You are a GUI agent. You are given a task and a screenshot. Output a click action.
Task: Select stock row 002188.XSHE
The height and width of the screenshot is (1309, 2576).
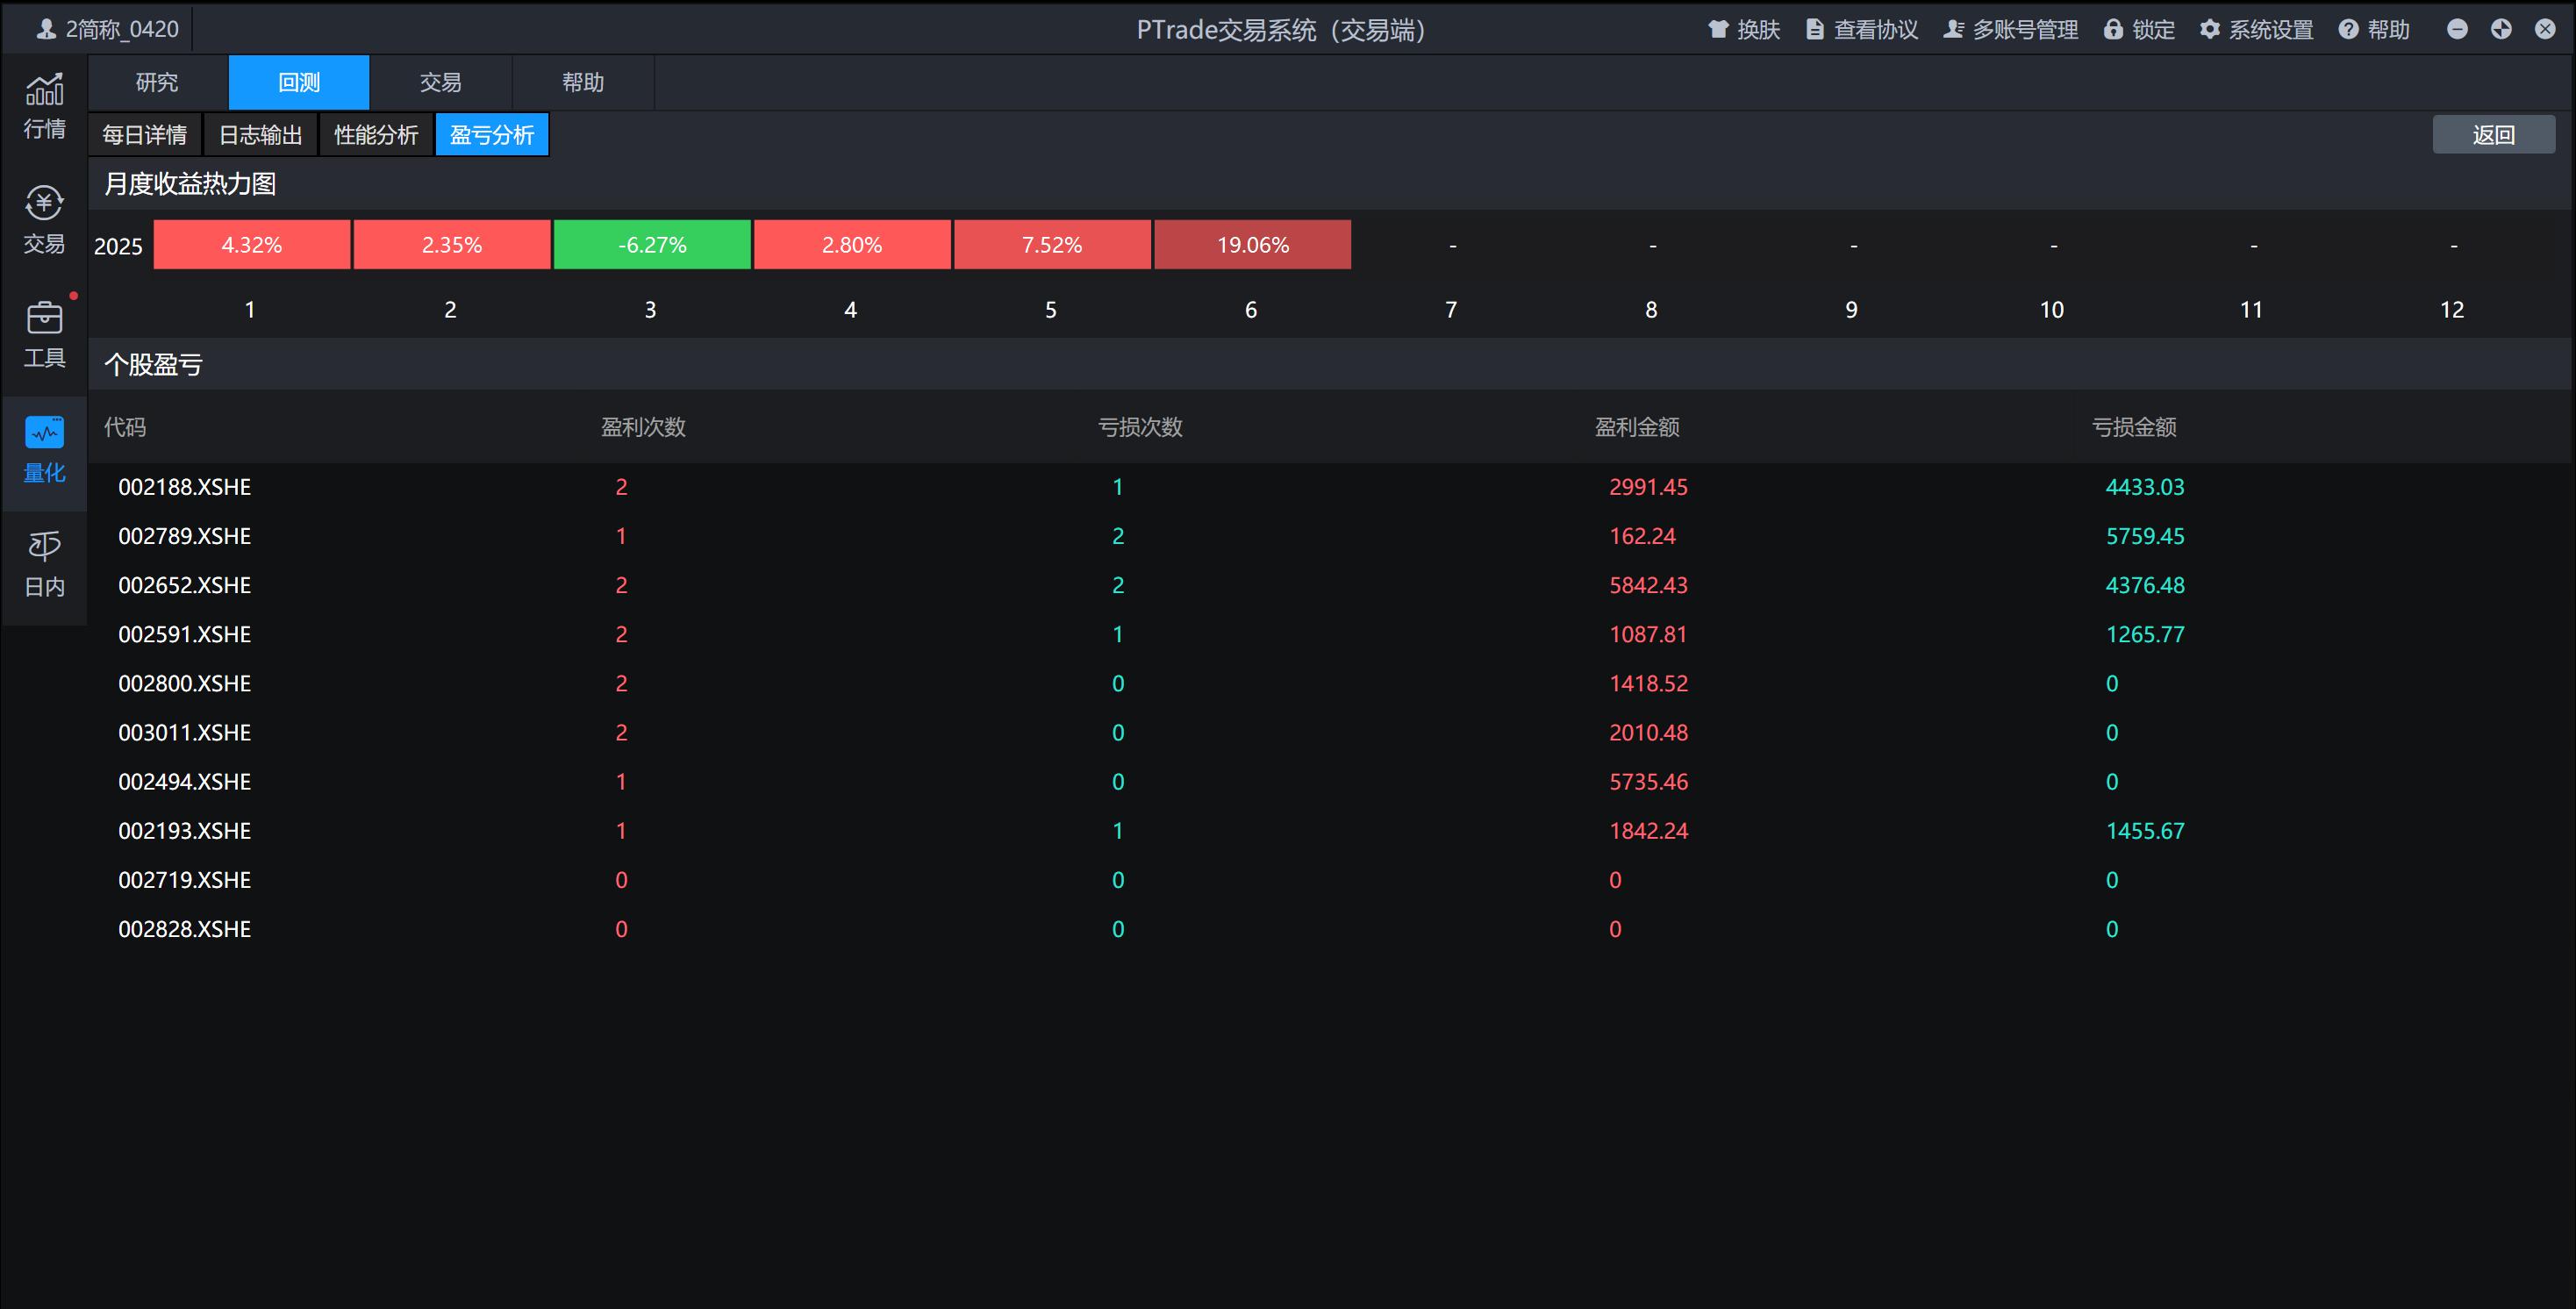pos(1330,487)
